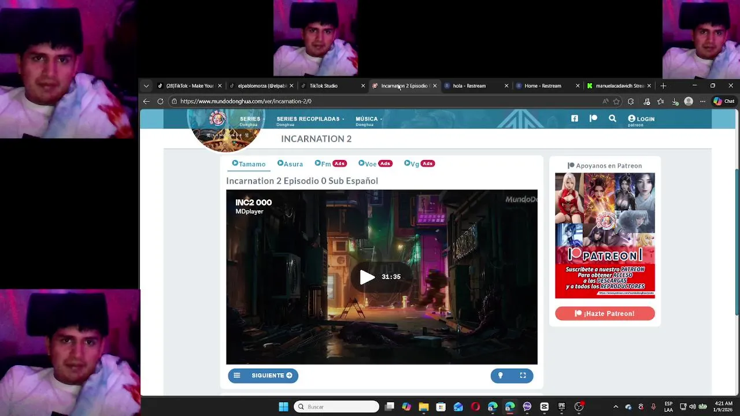The height and width of the screenshot is (416, 740).
Task: Close the hola - Restream tab
Action: tap(506, 86)
